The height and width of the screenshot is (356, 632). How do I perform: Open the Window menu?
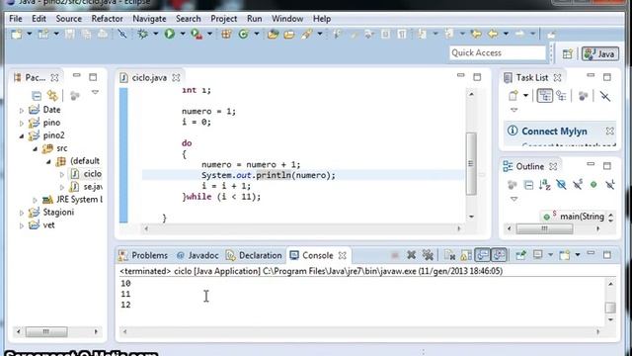[x=287, y=19]
